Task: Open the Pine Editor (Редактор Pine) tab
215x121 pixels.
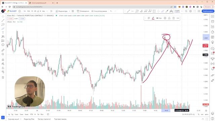Action: point(29,119)
